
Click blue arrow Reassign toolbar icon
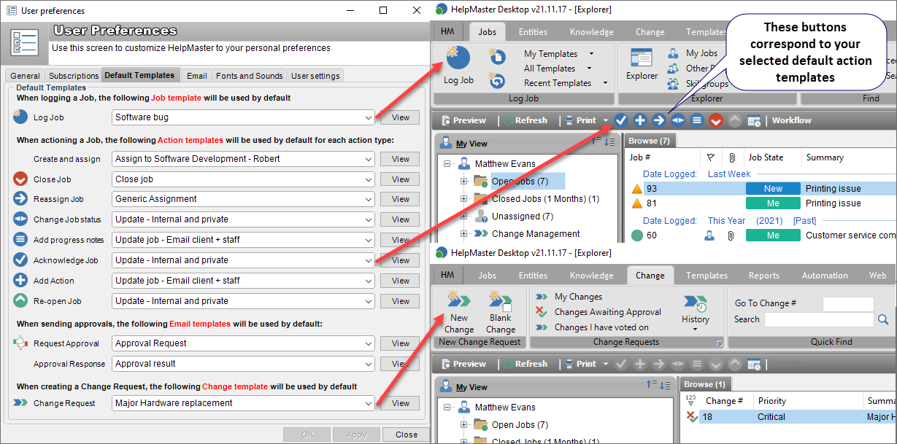click(x=659, y=120)
